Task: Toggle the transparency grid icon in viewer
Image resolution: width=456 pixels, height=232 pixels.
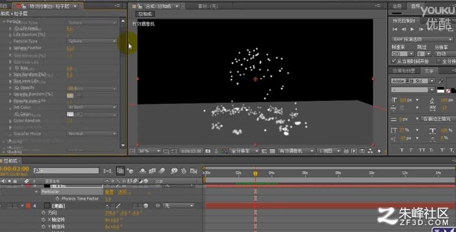Action: [272, 151]
